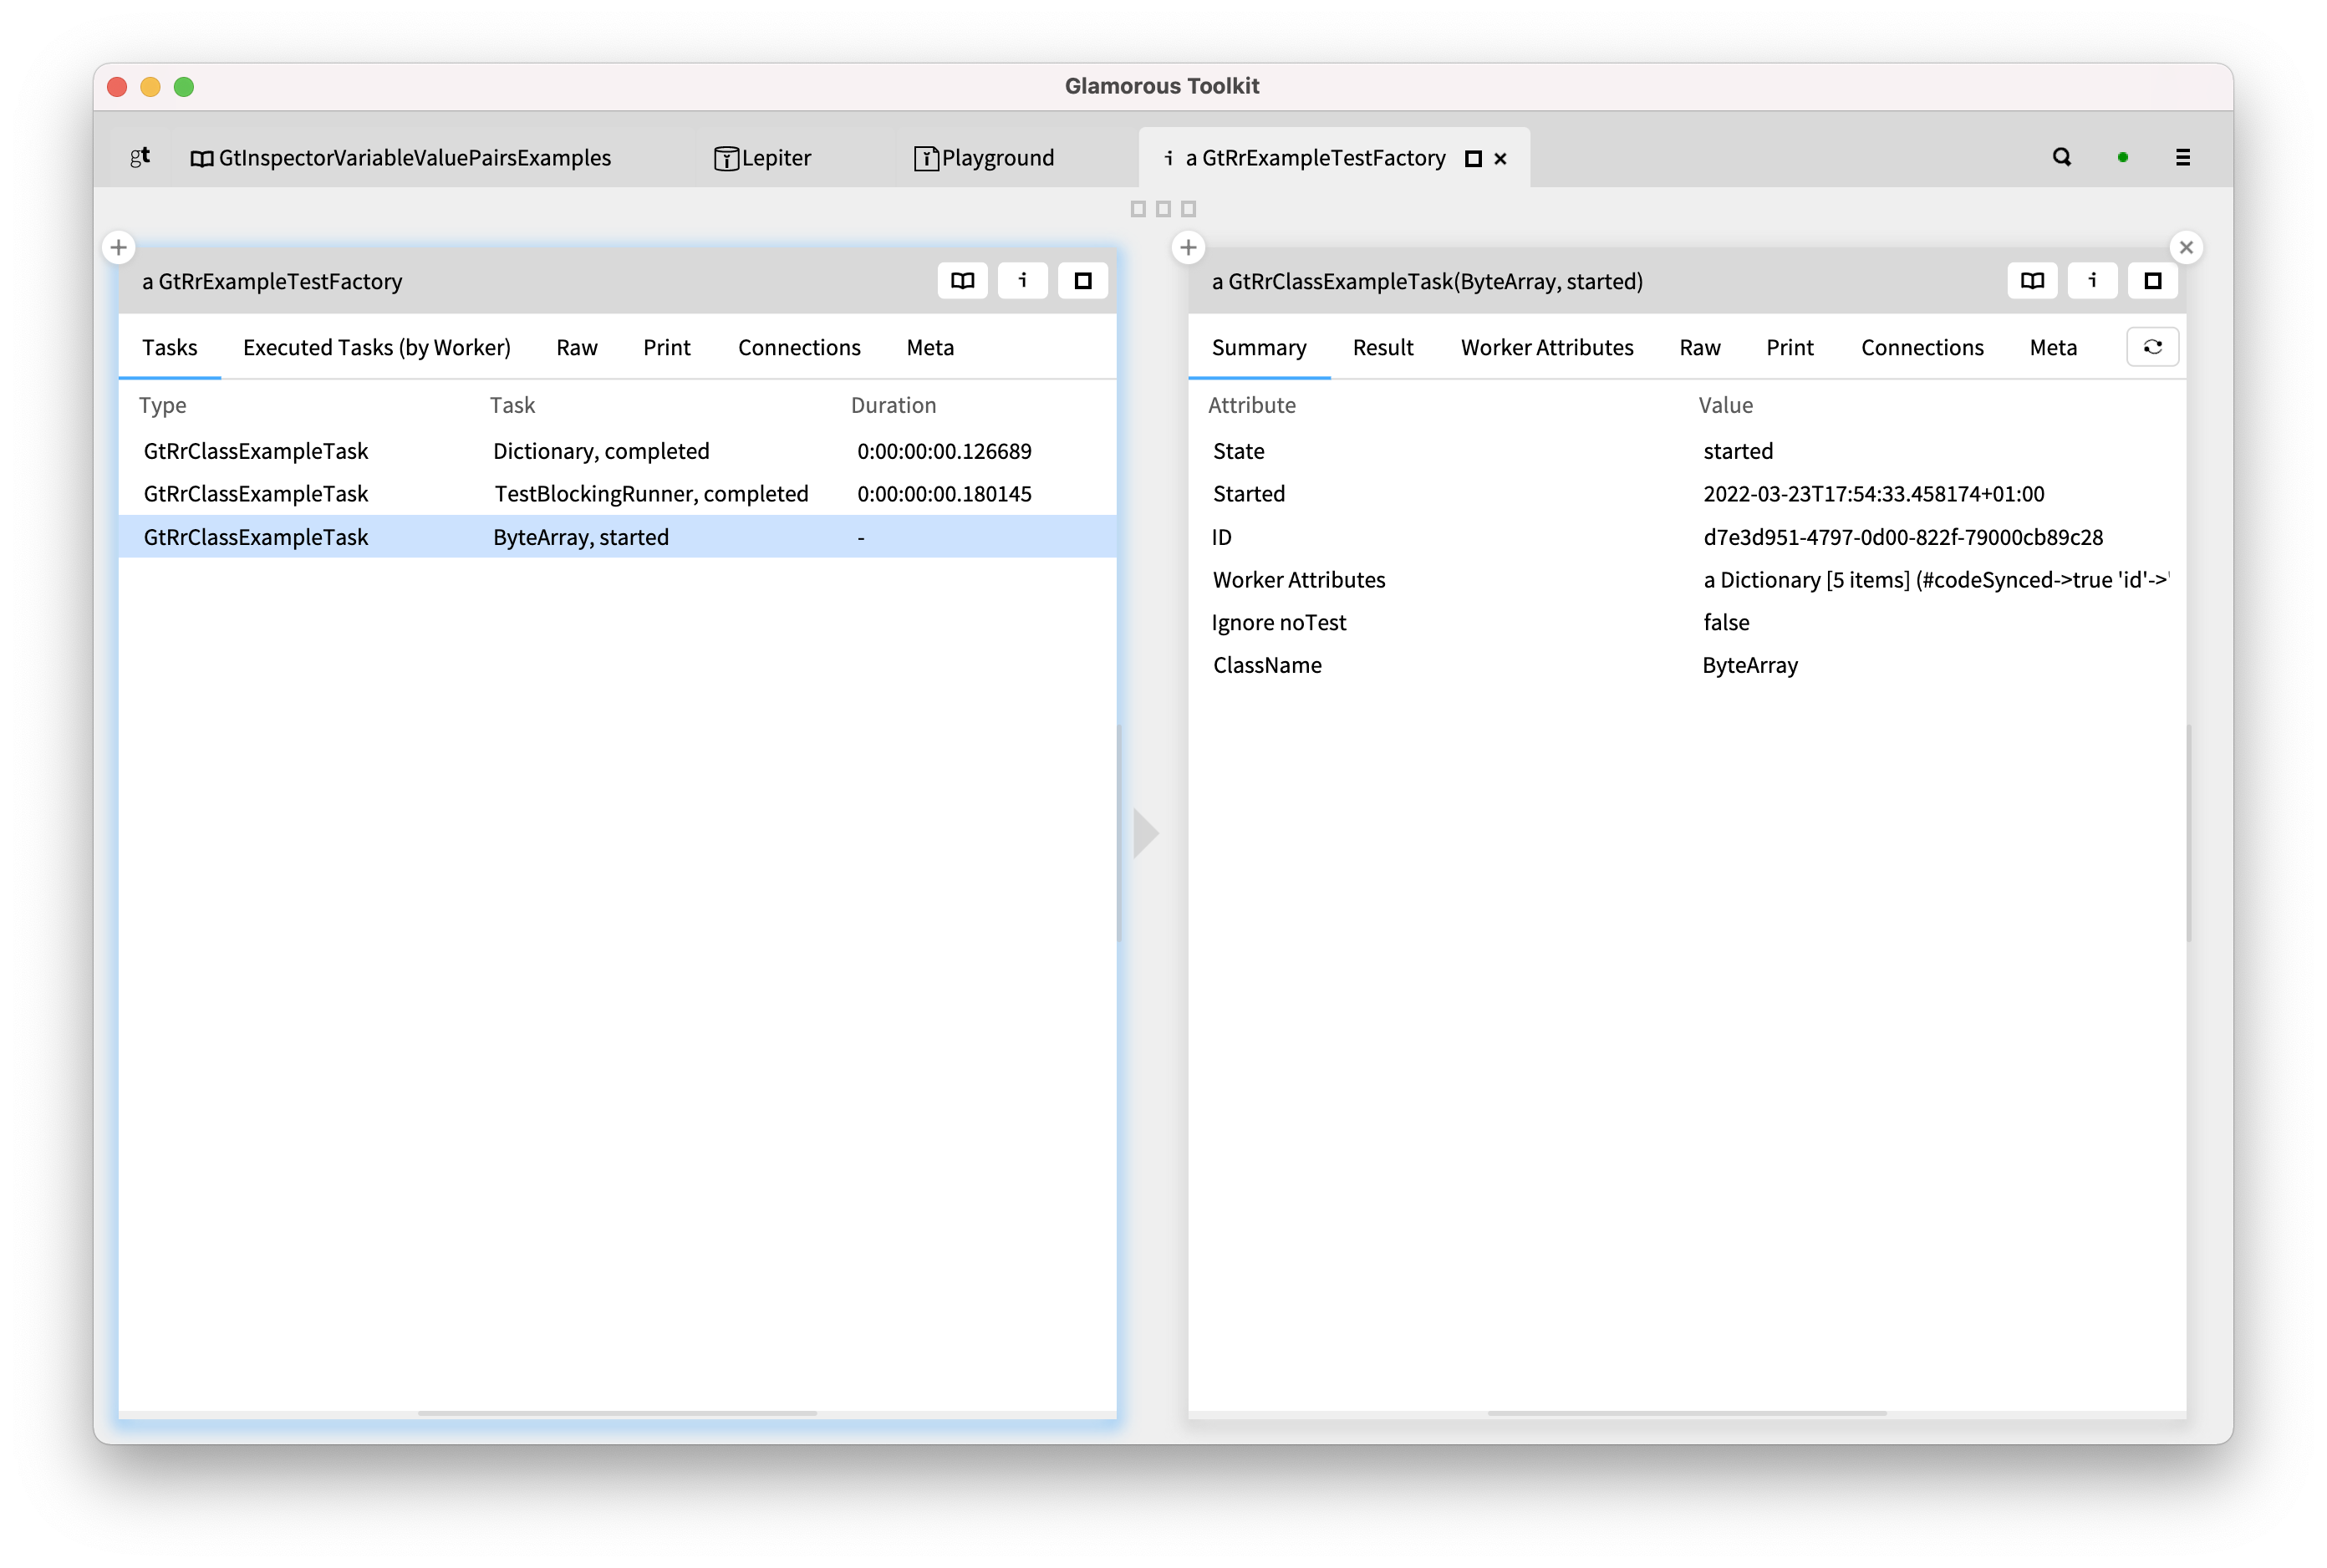Maximize the right pane with the square icon
The height and width of the screenshot is (1568, 2327).
[2153, 281]
